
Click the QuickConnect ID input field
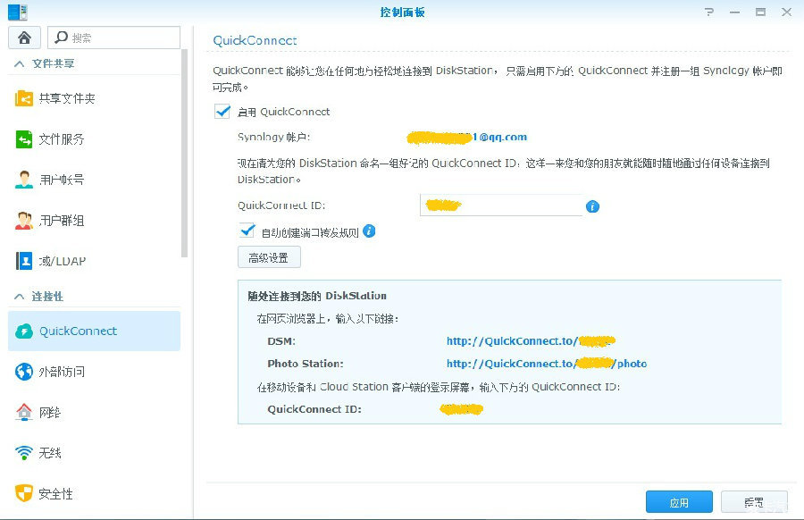point(501,205)
